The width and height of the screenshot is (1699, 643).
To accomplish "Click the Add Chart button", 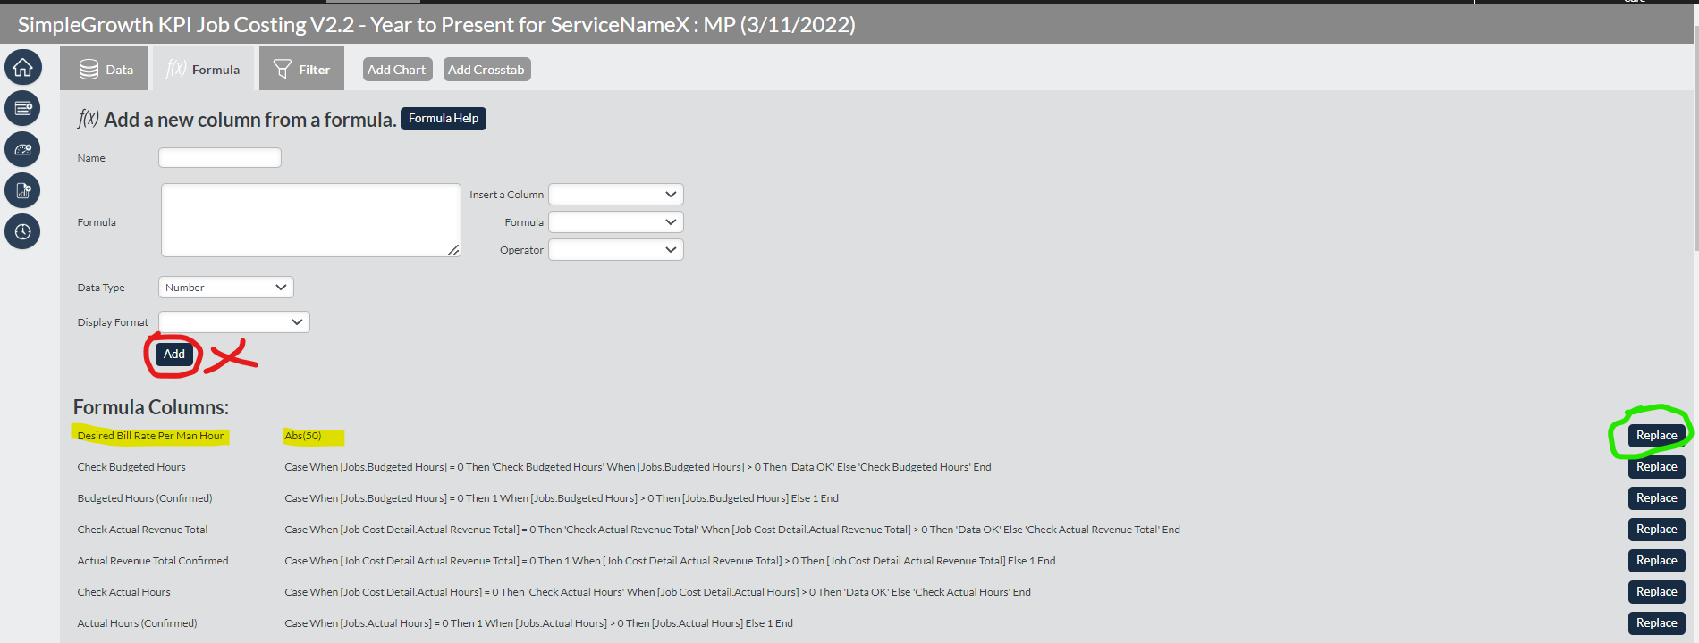I will tap(397, 70).
